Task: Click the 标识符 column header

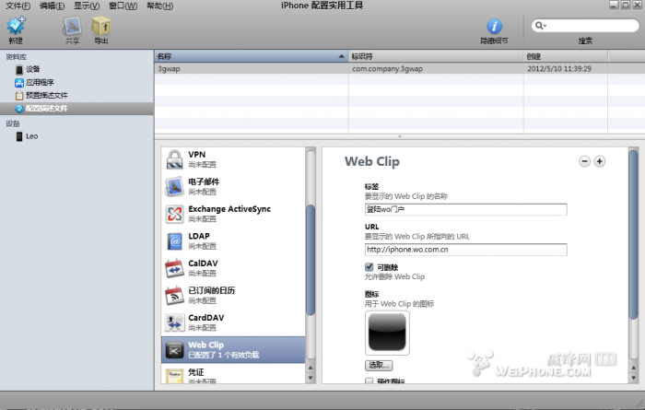Action: [x=436, y=56]
